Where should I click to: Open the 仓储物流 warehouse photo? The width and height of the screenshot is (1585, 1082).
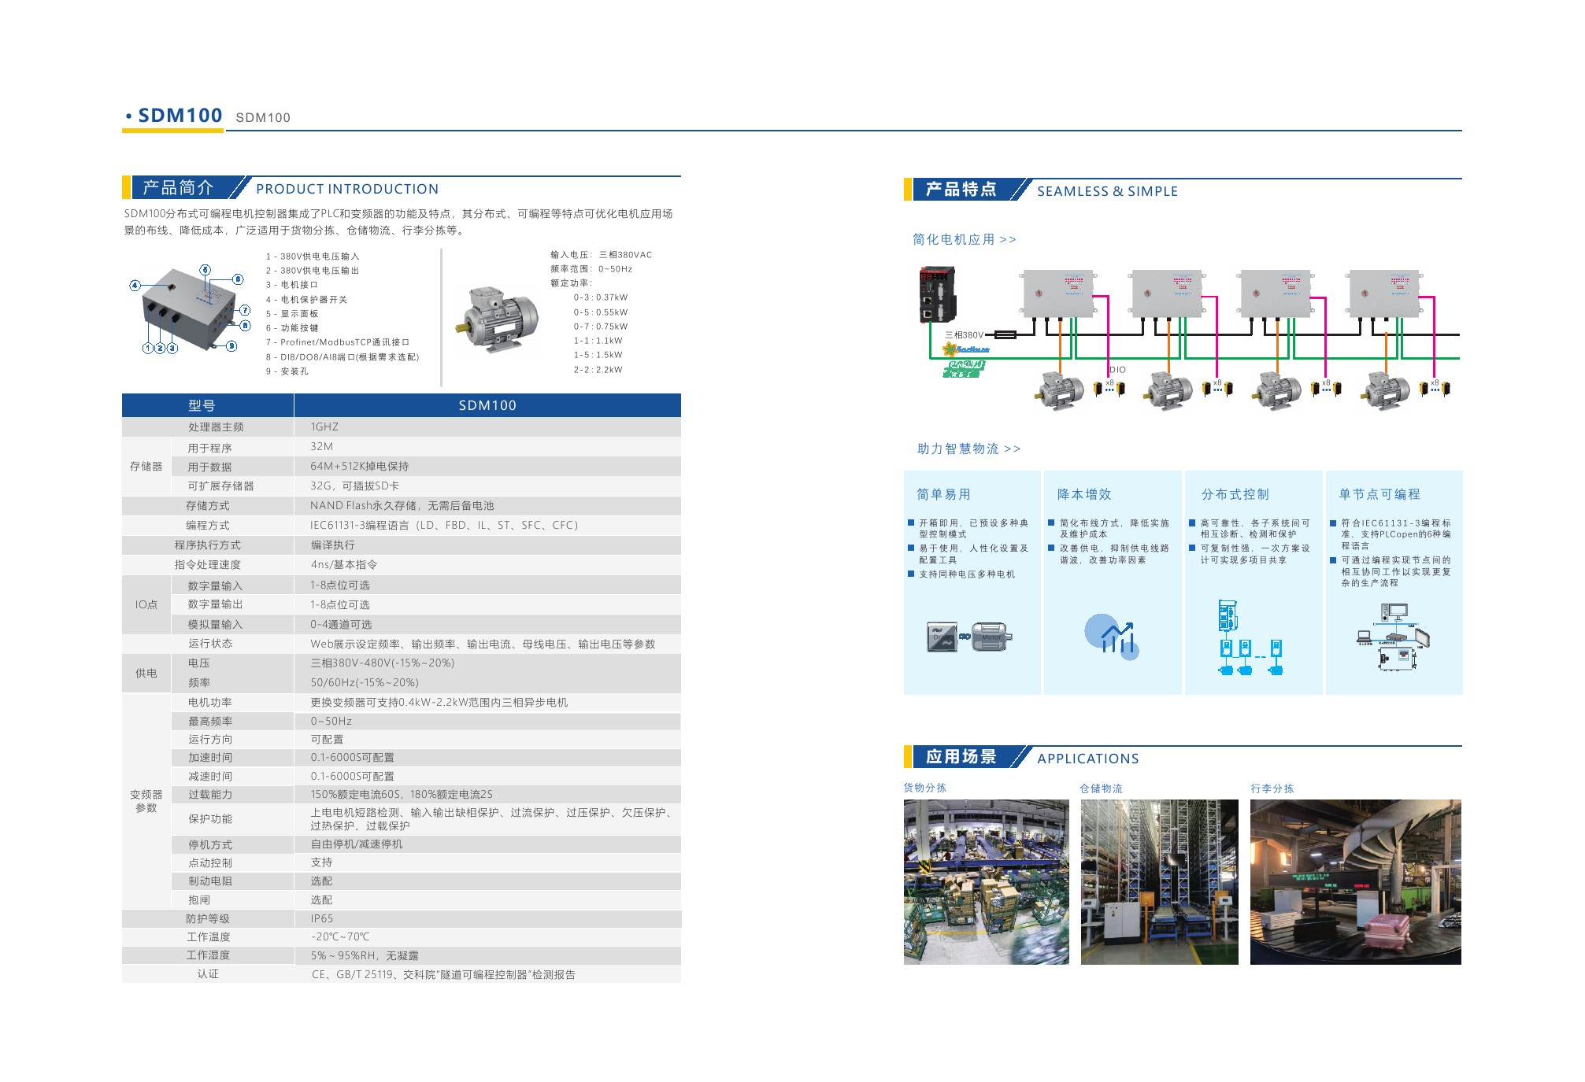click(1159, 882)
